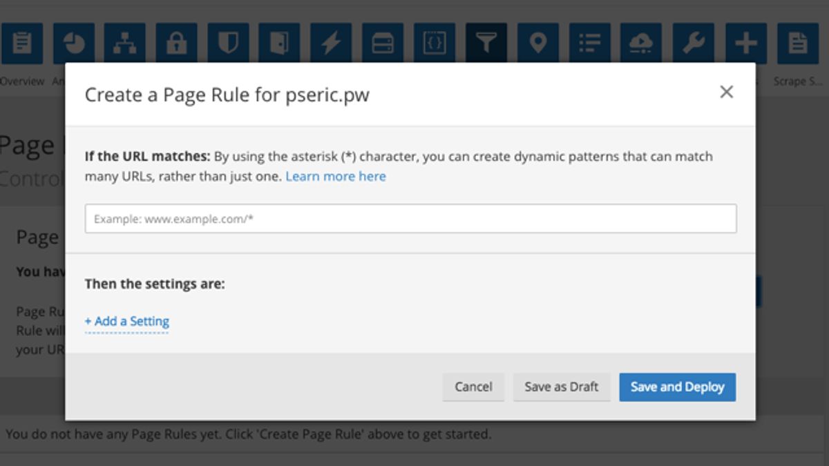
Task: Open the Crypto lock icon
Action: [x=177, y=41]
